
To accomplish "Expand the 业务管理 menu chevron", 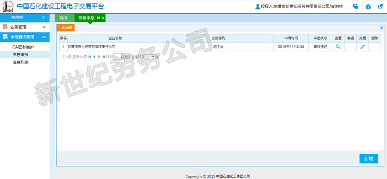I will pyautogui.click(x=44, y=27).
